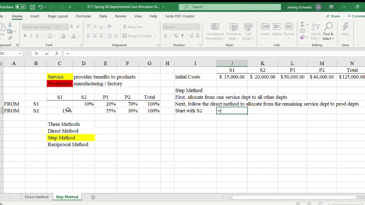365x205 pixels.
Task: Open the Insert ribbon tab
Action: click(35, 16)
